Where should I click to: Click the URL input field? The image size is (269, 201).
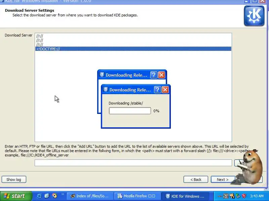(x=133, y=163)
